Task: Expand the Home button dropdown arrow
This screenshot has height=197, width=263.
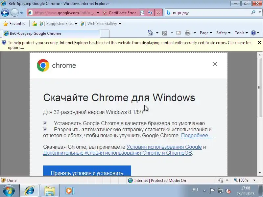Action: [157, 33]
